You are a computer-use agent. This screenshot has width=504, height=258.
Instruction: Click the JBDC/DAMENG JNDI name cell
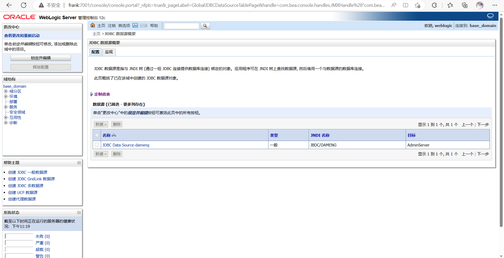pos(323,145)
